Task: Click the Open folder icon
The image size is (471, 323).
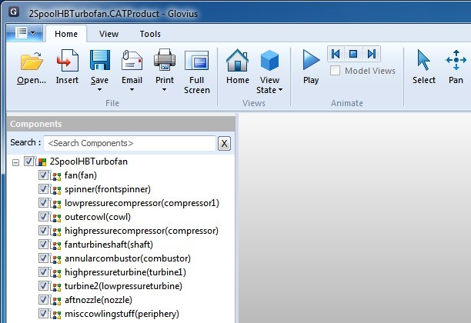Action: [32, 62]
